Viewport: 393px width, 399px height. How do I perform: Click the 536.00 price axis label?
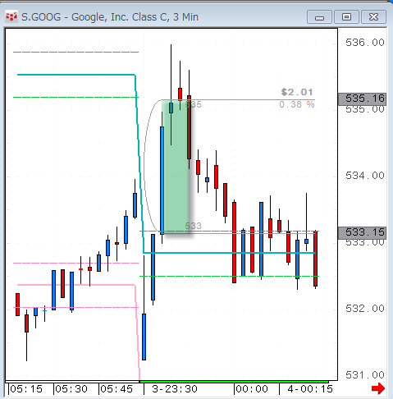(x=365, y=43)
